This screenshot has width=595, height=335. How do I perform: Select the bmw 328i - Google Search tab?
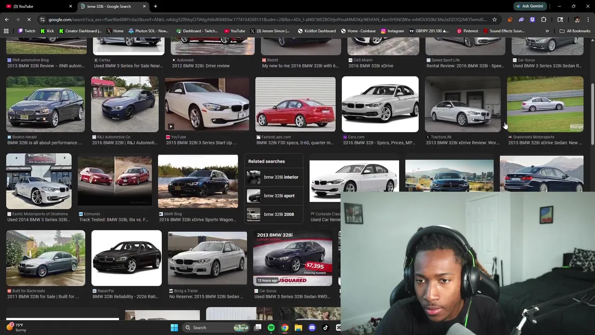(x=109, y=7)
